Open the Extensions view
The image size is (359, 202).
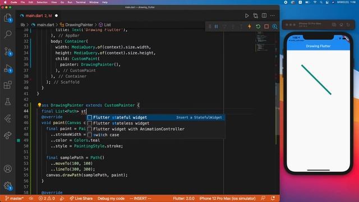[7, 85]
